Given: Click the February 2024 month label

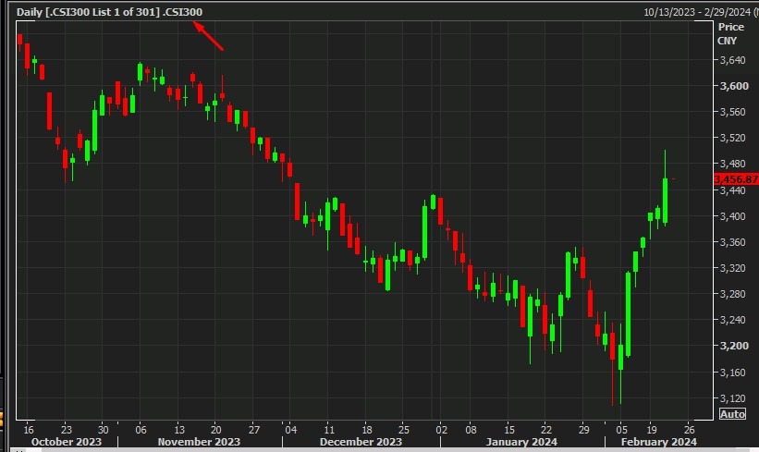Looking at the screenshot, I should coord(659,442).
